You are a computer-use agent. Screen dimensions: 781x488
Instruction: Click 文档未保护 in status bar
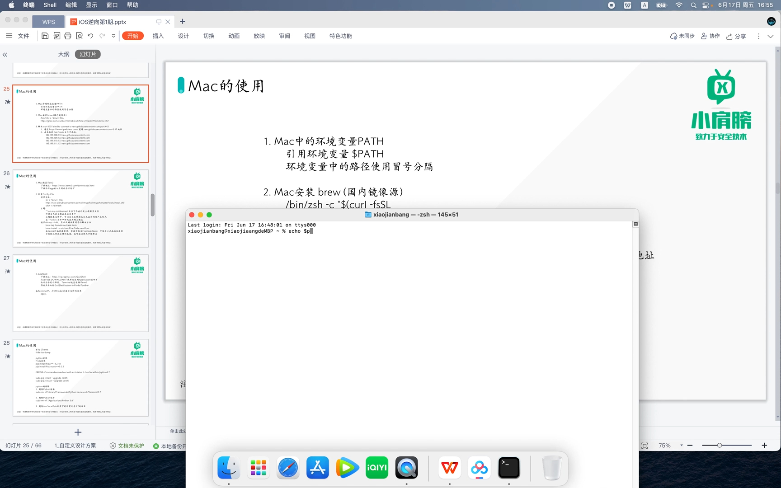pos(127,446)
